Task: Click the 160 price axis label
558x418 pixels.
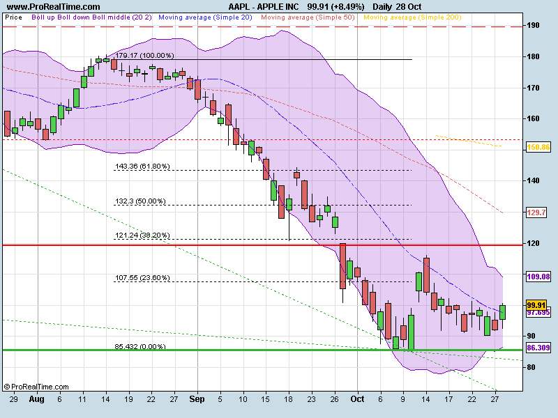Action: pyautogui.click(x=533, y=118)
